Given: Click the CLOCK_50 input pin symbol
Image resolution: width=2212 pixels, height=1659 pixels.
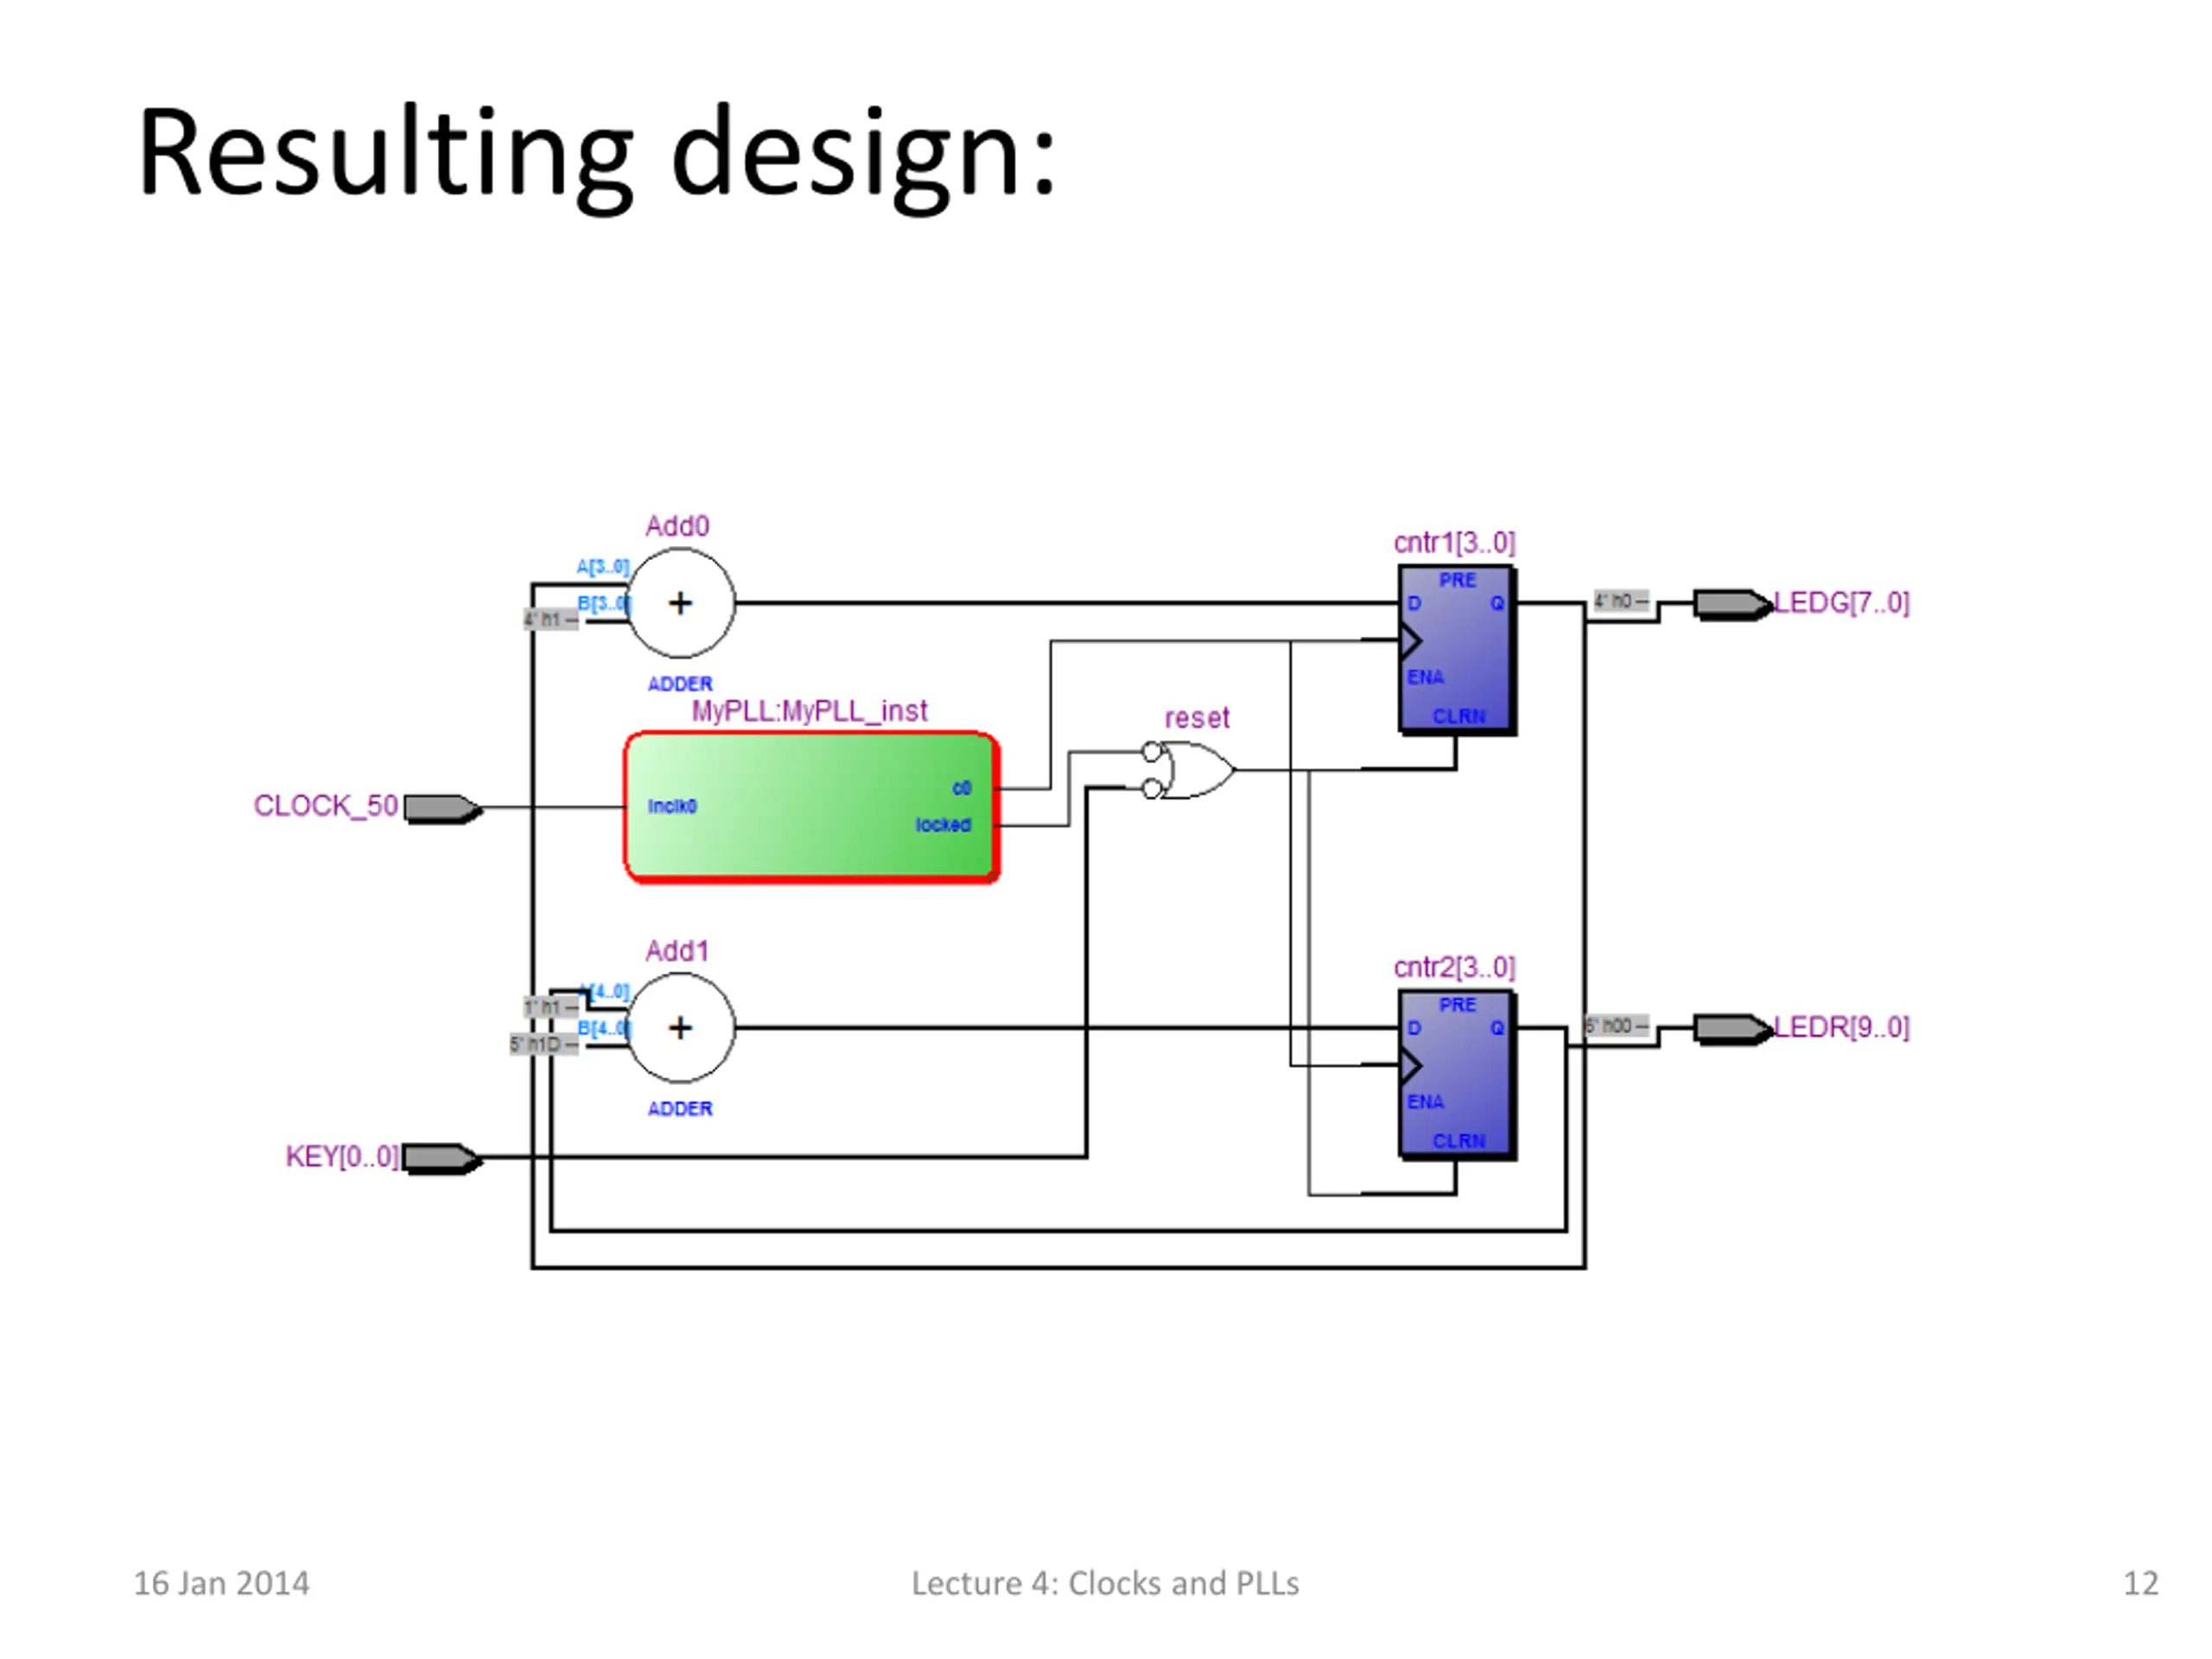Looking at the screenshot, I should 443,808.
